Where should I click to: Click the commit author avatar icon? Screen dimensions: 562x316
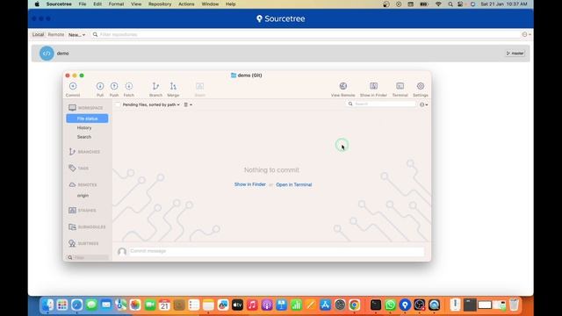pos(122,251)
